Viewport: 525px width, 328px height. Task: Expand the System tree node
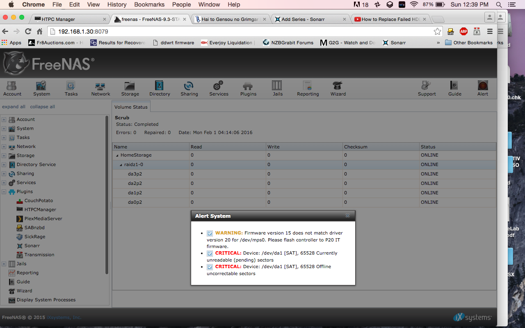click(x=4, y=129)
